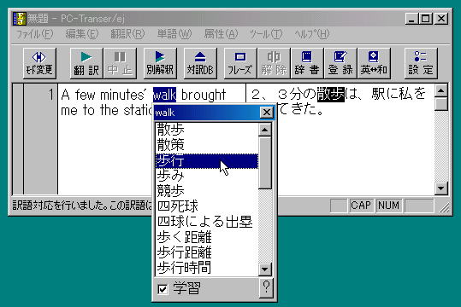
Task: Select 歩み in the walk list
Action: tap(207, 176)
